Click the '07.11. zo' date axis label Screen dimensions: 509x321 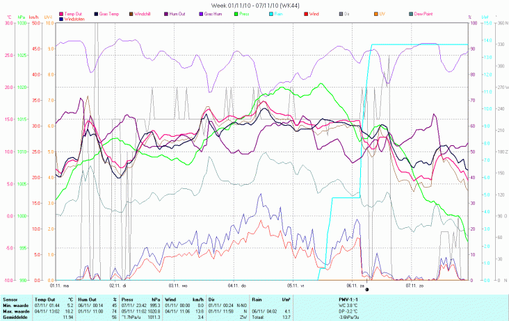[x=414, y=286]
